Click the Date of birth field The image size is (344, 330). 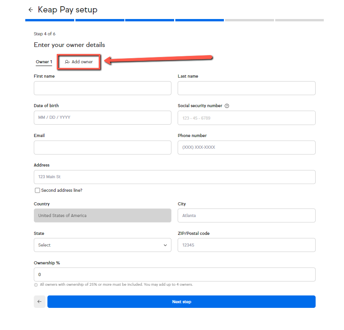point(103,118)
